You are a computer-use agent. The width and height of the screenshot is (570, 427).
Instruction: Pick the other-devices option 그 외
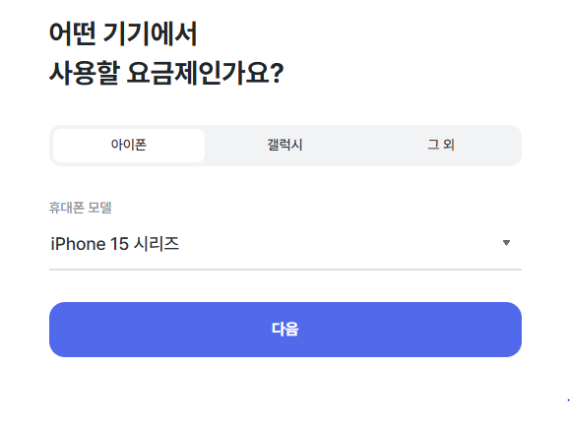[x=441, y=146]
